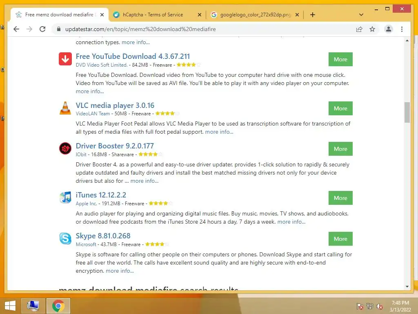Viewport: 418px width, 314px height.
Task: Click DVD Video Soft Limited publisher link
Action: pos(101,65)
